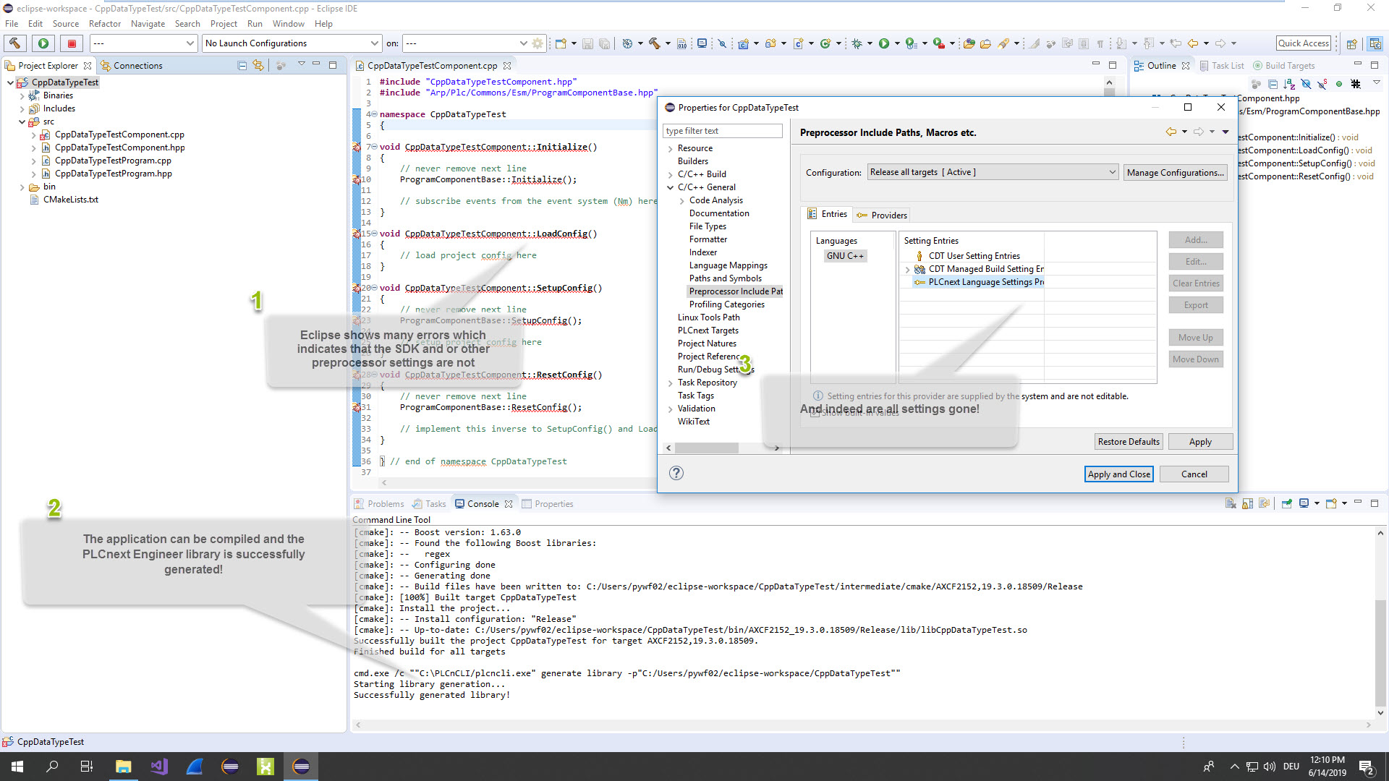This screenshot has width=1389, height=781.
Task: Switch to the Task List tab
Action: tap(1222, 65)
